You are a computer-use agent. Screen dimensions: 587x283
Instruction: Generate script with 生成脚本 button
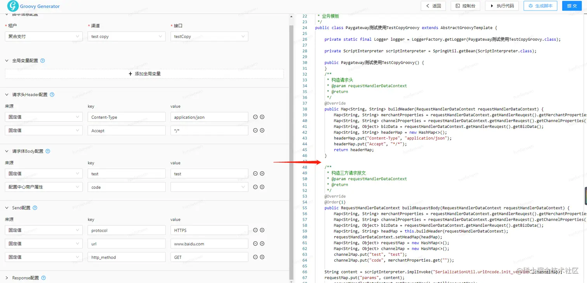(540, 6)
